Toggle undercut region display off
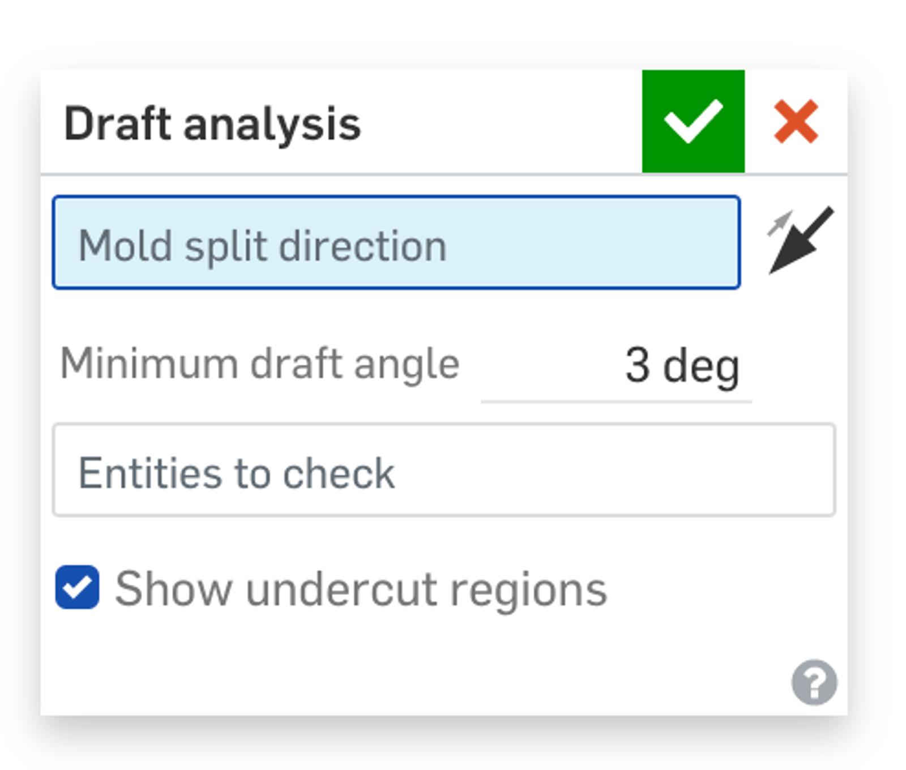 [78, 587]
